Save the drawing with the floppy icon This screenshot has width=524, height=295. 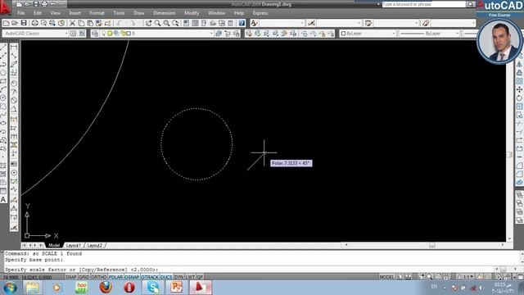[24, 23]
